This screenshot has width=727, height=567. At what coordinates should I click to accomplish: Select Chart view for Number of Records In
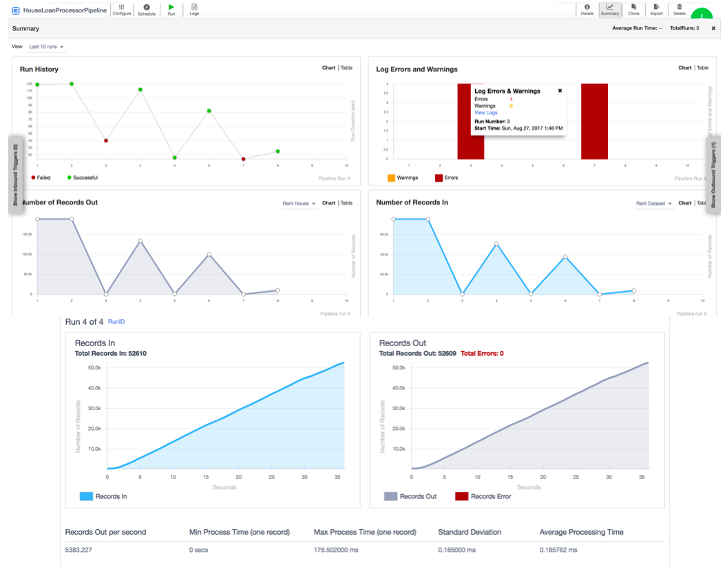point(685,203)
